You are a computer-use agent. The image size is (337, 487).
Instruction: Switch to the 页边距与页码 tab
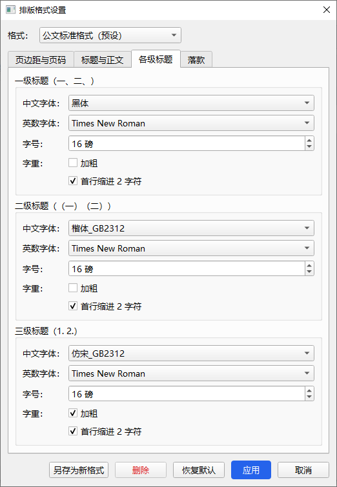pos(41,59)
